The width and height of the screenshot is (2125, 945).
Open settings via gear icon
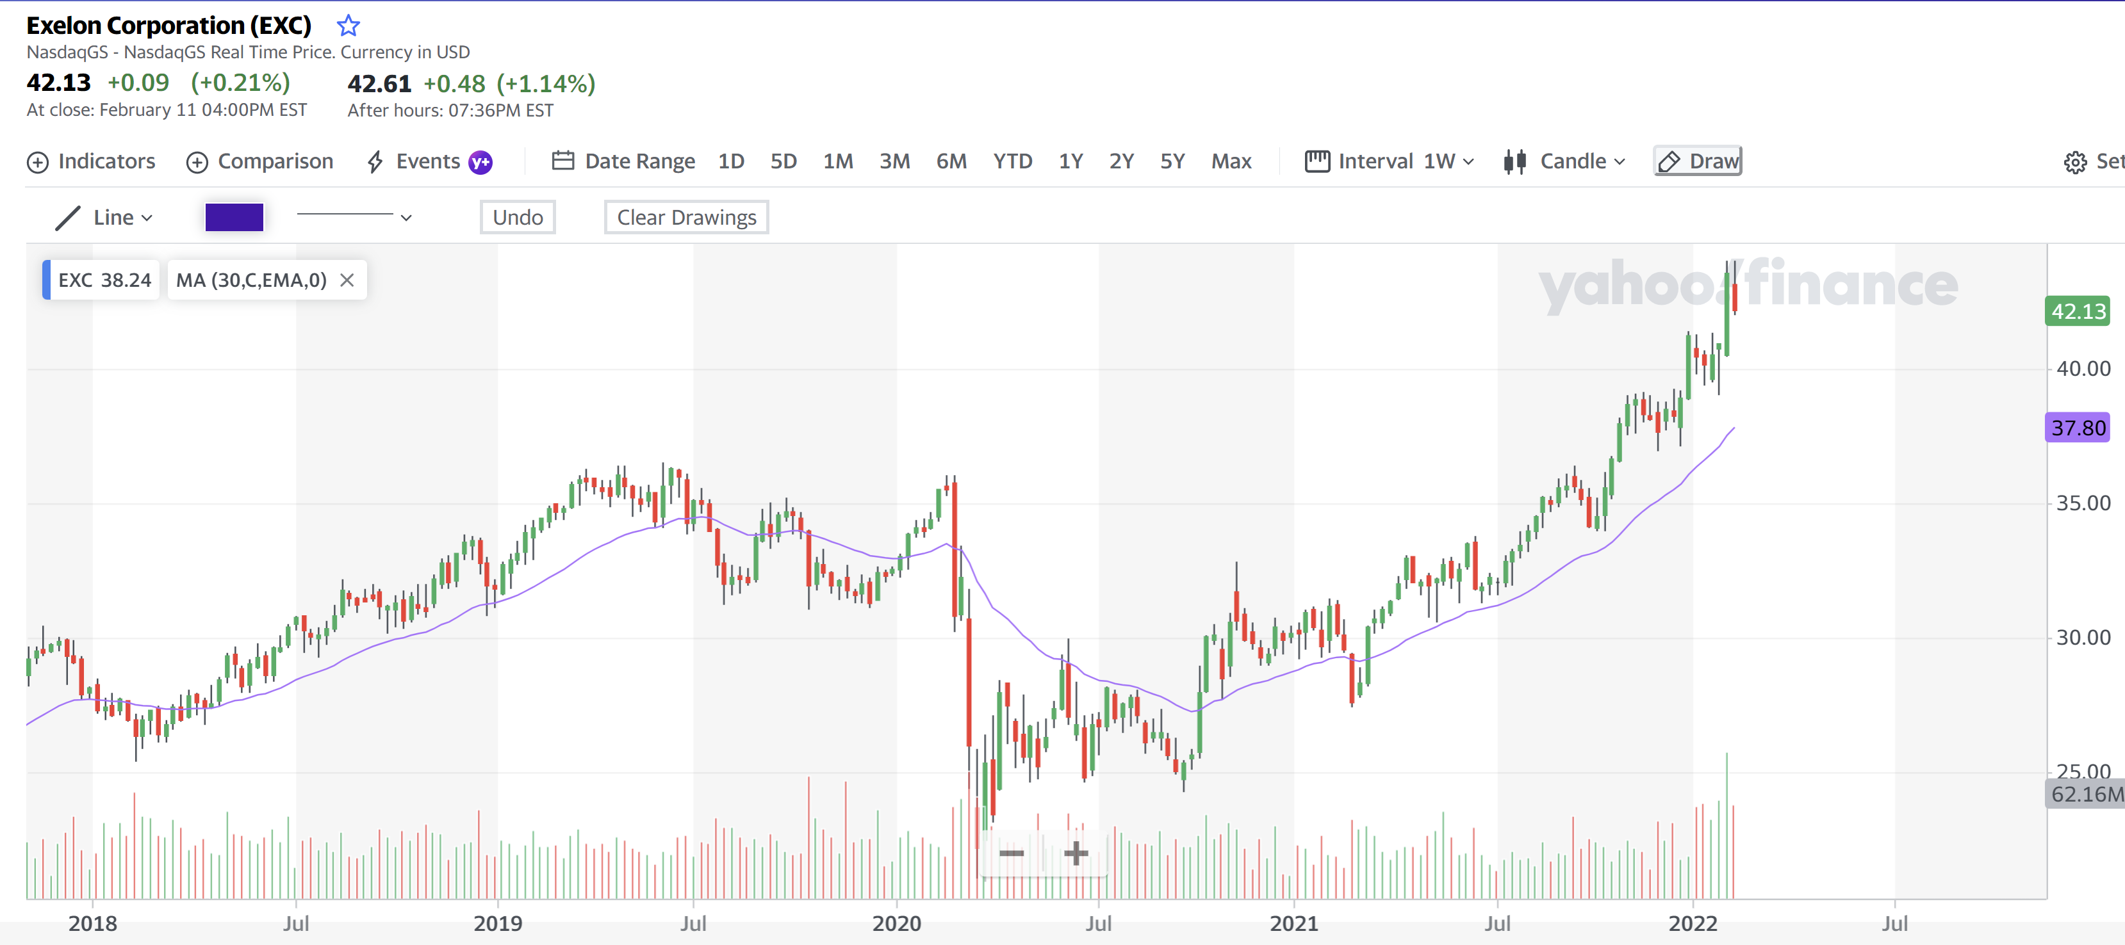pos(2076,163)
